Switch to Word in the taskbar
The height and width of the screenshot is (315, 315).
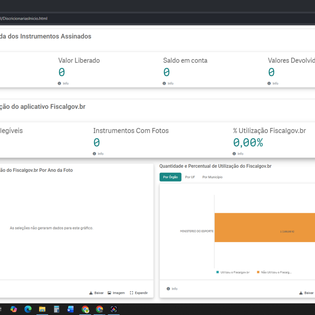coord(71,309)
